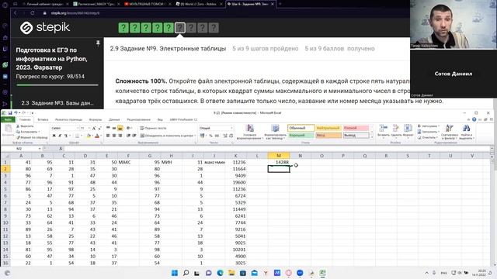Open the font size dropdown
Viewport: 497px width, 279px height.
89,128
